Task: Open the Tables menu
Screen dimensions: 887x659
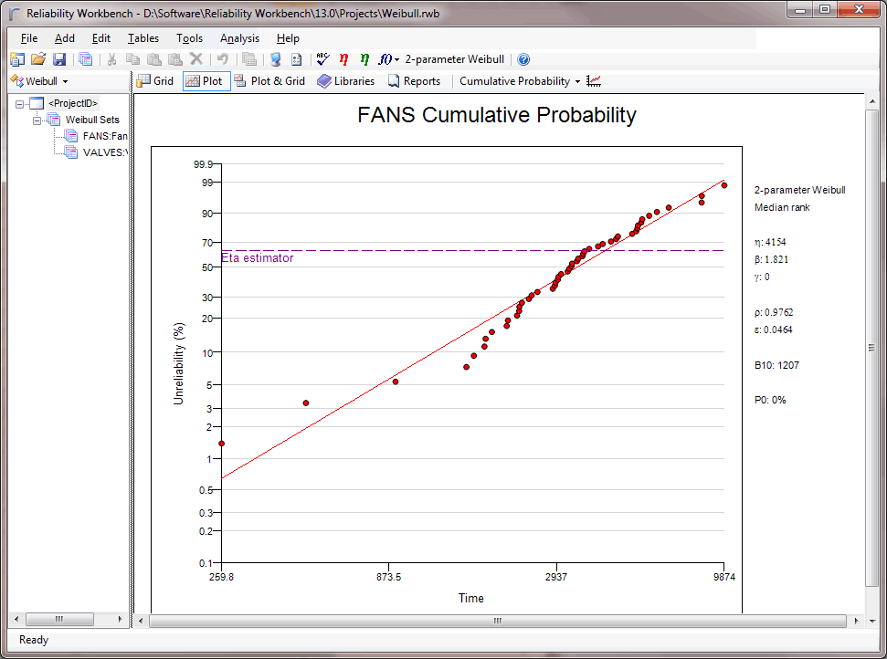Action: (143, 38)
